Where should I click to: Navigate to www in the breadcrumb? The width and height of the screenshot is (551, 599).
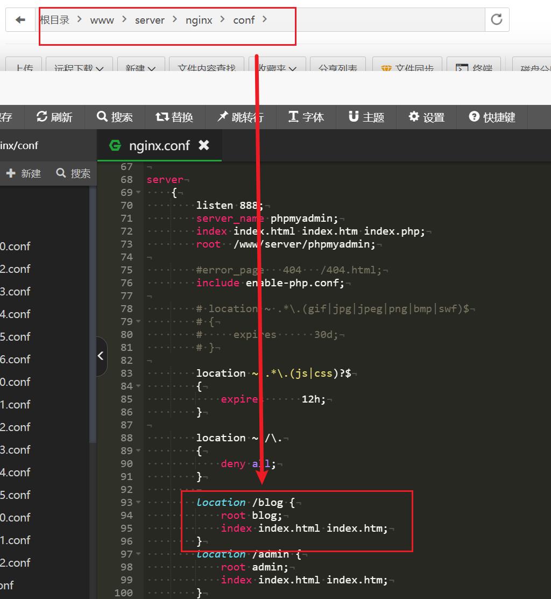[x=102, y=20]
